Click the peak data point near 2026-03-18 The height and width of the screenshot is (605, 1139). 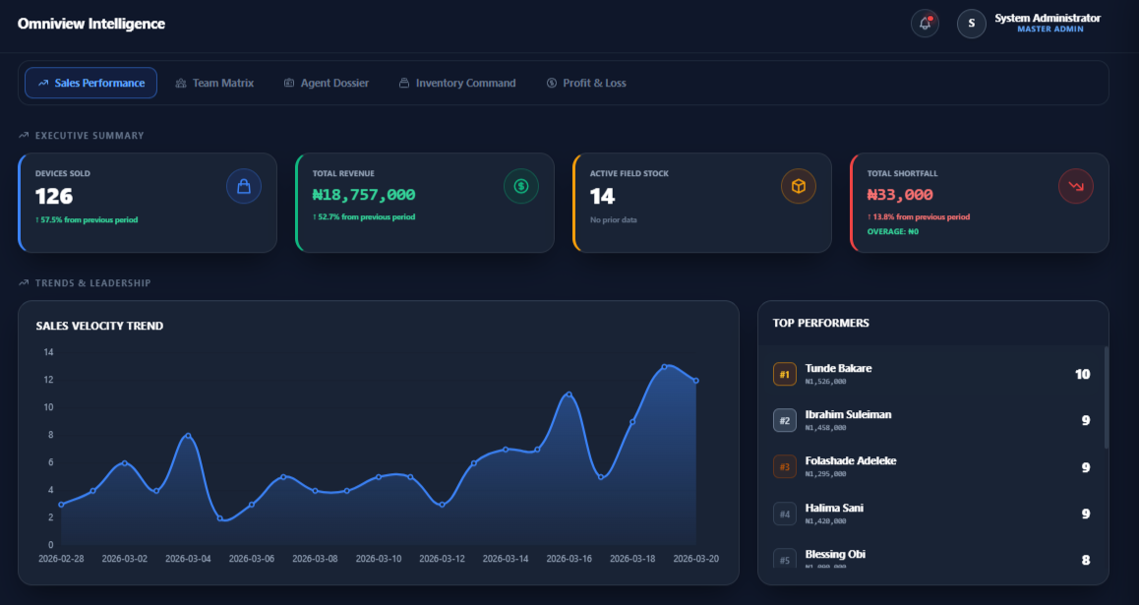(x=665, y=366)
